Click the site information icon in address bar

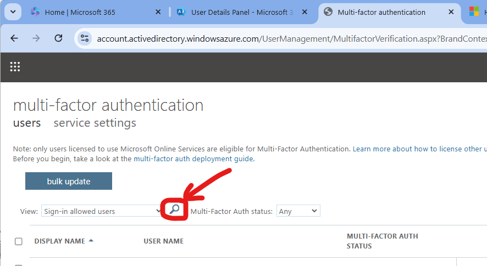85,38
